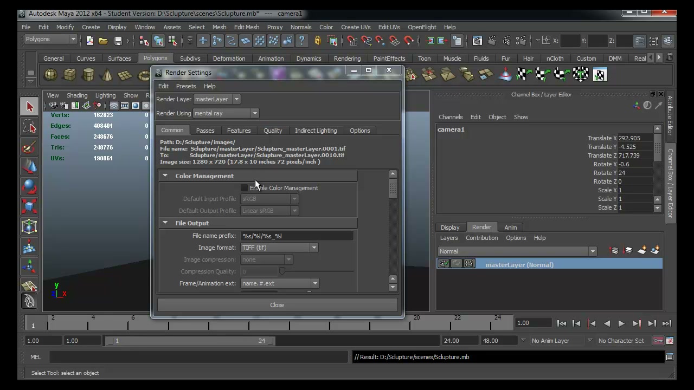Create a polygon cone from the shelf
The width and height of the screenshot is (694, 390).
coord(106,75)
